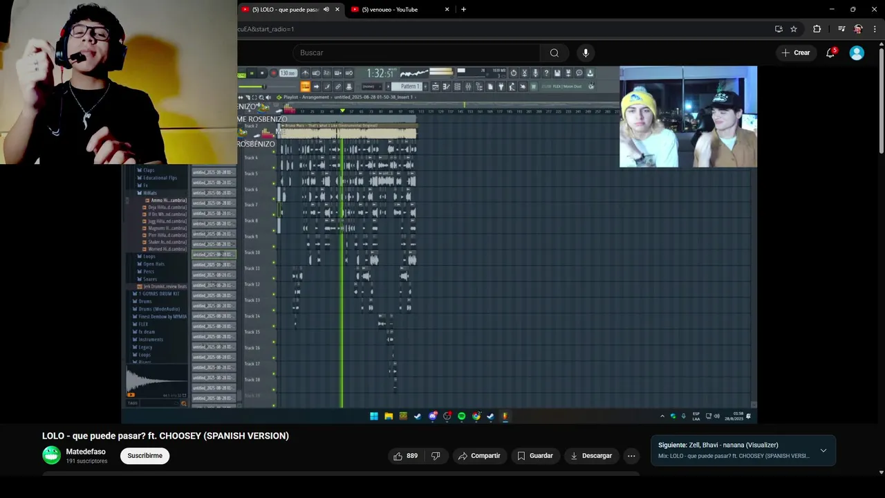Viewport: 885px width, 498px height.
Task: Expand the Siguiente up-next panel chevron
Action: point(823,450)
